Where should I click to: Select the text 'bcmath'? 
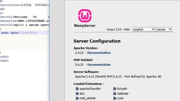122,89
